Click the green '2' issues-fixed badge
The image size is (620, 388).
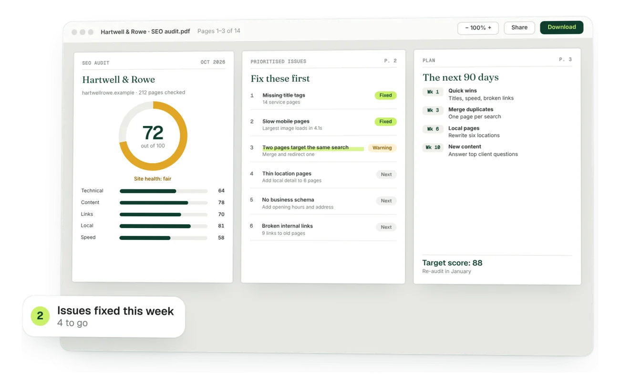40,316
